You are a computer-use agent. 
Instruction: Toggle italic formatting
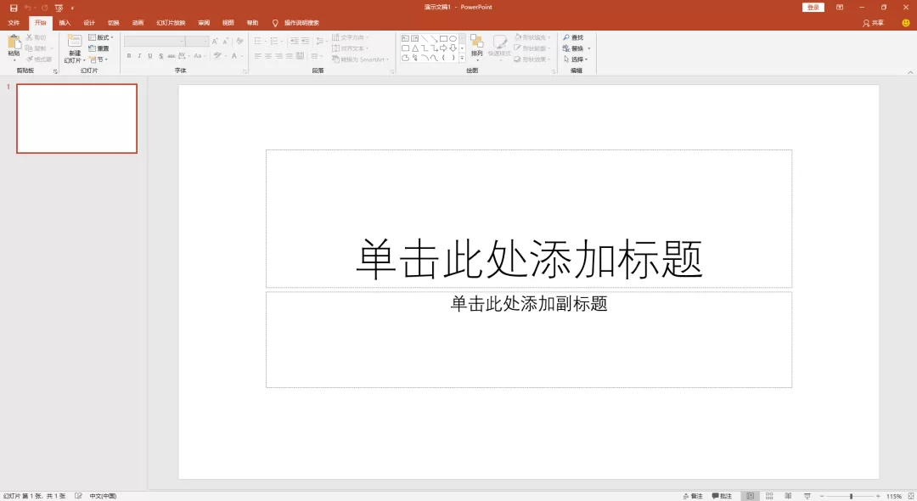[x=139, y=56]
